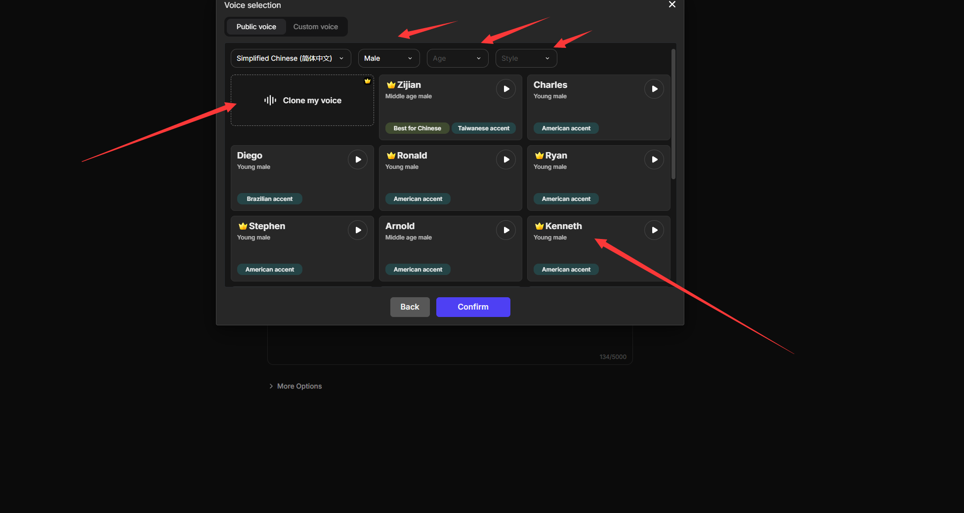Open the Simplified Chinese language dropdown

click(x=291, y=58)
